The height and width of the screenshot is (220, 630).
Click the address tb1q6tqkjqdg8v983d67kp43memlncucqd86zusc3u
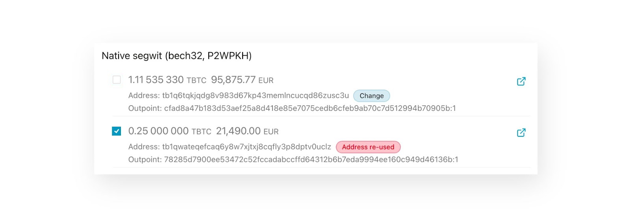click(x=256, y=95)
